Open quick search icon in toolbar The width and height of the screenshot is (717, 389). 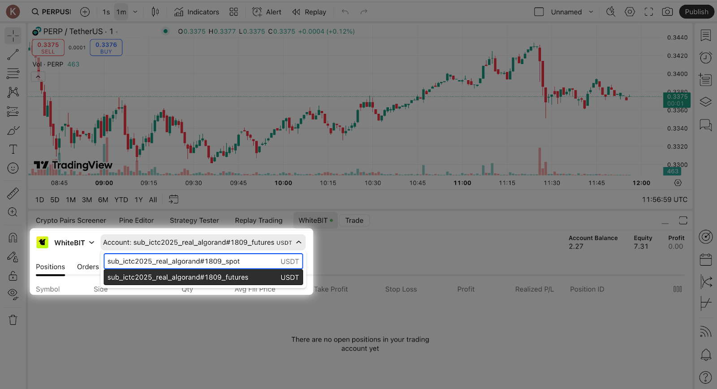(611, 12)
